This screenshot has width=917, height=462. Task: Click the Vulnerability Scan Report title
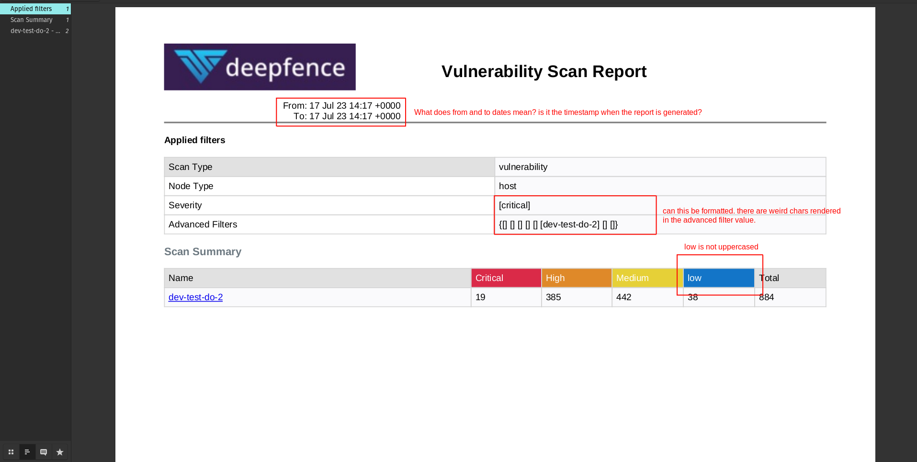[543, 71]
